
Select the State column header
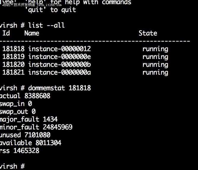[148, 33]
